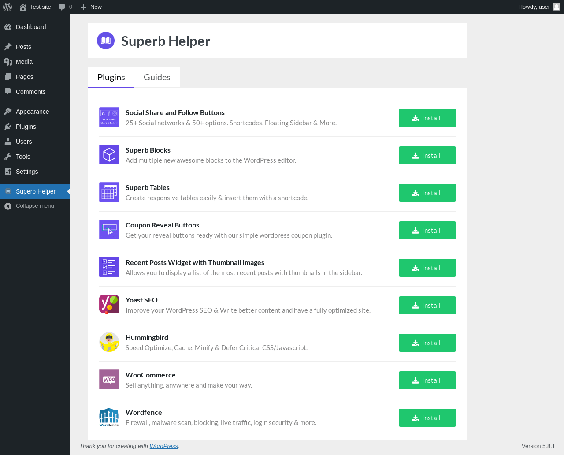Click the Tools wrench icon
564x455 pixels.
8,157
